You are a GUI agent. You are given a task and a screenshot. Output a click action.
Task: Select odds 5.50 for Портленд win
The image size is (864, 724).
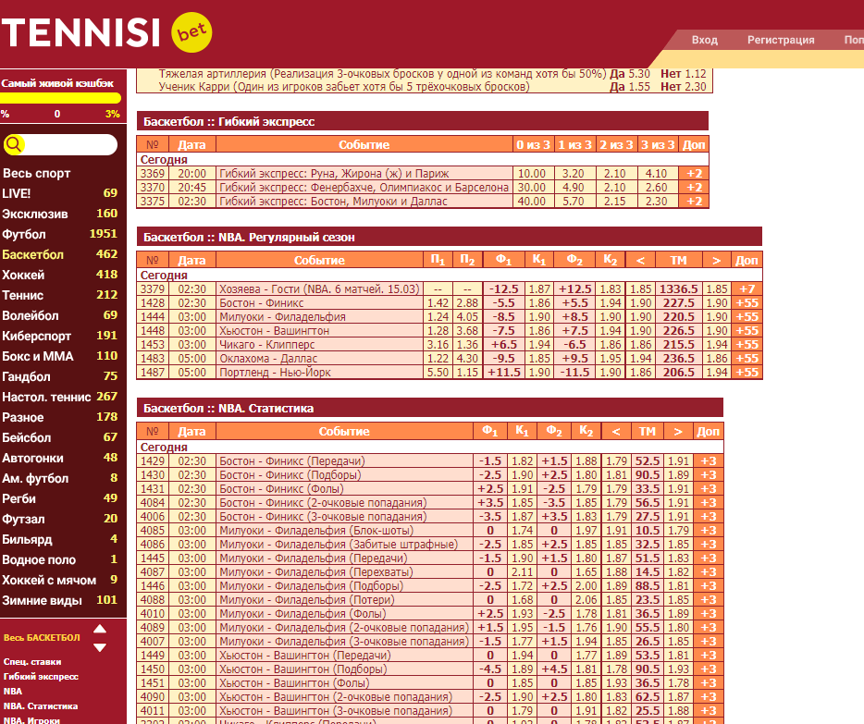438,373
